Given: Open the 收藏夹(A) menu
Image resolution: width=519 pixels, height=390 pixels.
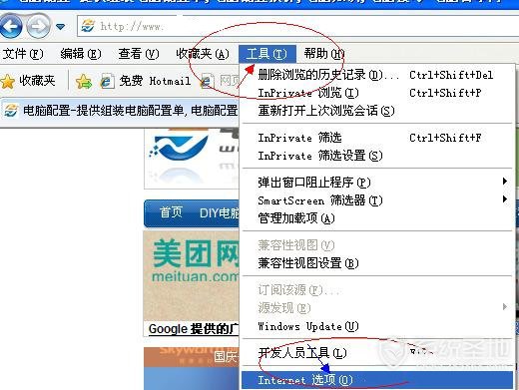Looking at the screenshot, I should 203,54.
